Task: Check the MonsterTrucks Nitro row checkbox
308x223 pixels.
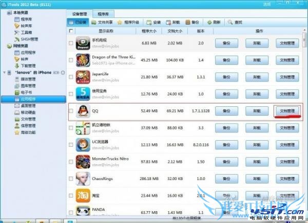Action: (x=71, y=162)
